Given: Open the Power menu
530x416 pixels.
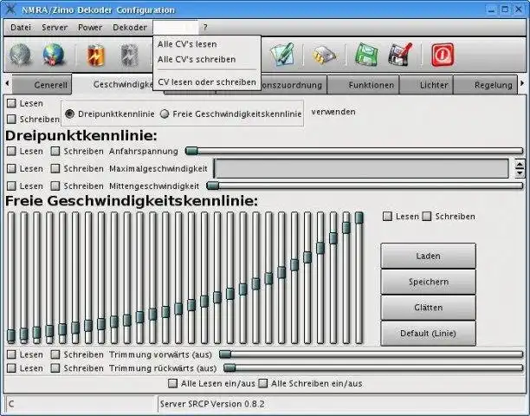Looking at the screenshot, I should tap(90, 28).
